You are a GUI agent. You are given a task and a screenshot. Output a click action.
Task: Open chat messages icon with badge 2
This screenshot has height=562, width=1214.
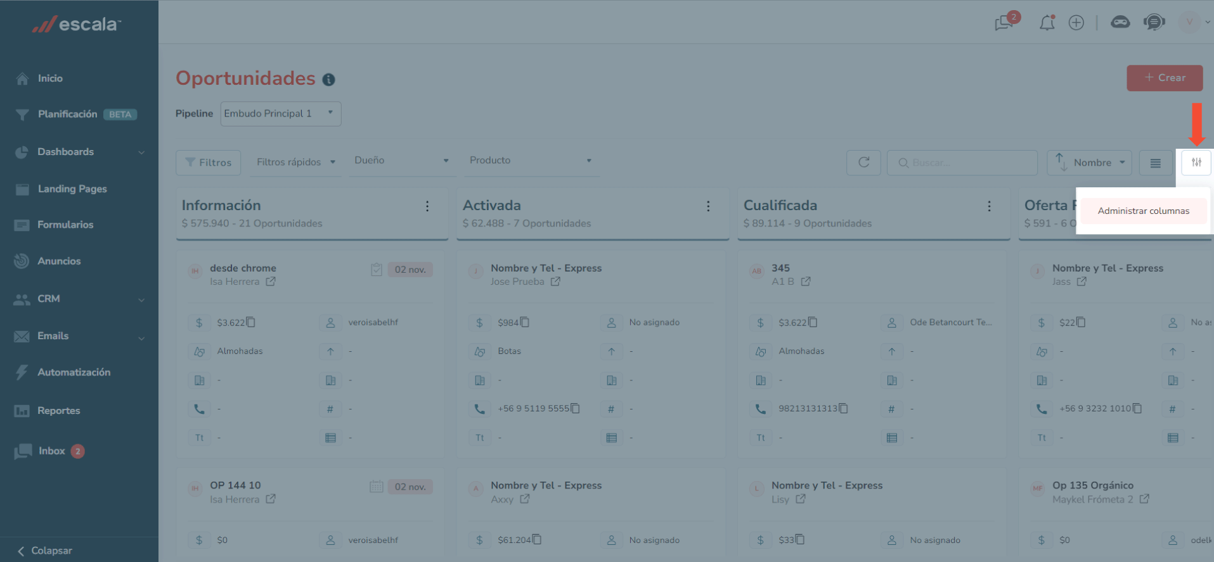click(1005, 22)
